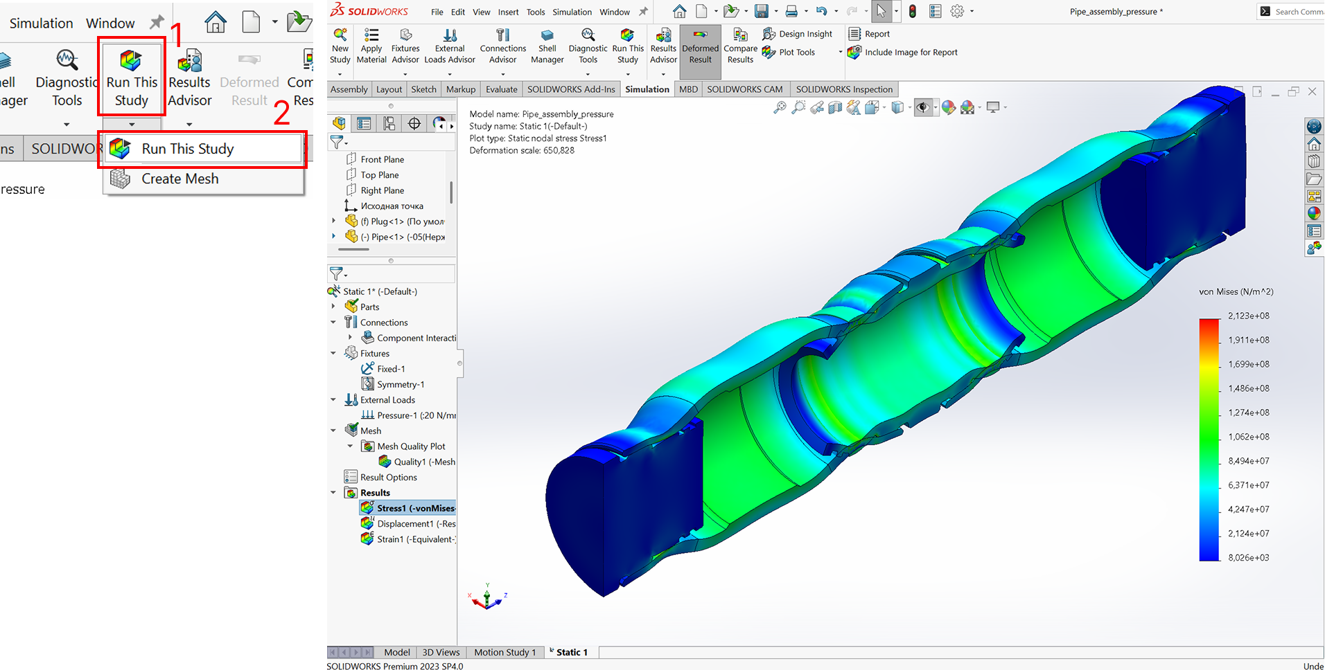Click Section View icon in heads-up toolbar
The width and height of the screenshot is (1325, 670).
(835, 107)
